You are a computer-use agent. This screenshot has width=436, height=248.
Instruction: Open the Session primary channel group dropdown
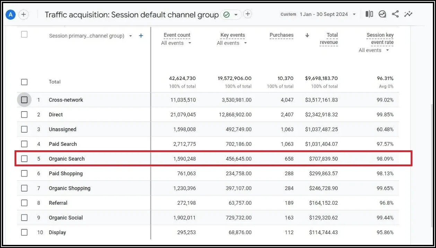point(130,36)
